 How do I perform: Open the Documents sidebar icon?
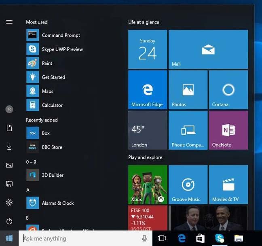point(9,128)
